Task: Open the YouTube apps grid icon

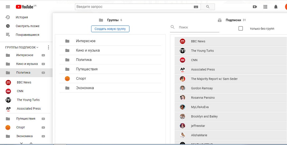Action: pos(265,7)
